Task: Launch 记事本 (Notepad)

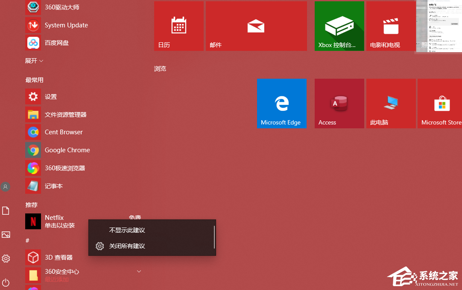Action: coord(54,186)
